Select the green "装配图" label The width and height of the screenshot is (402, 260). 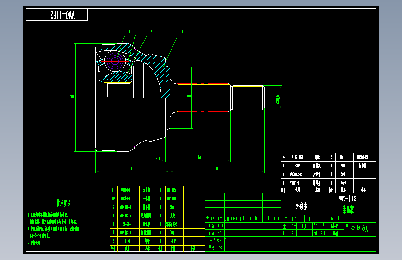click(349, 210)
